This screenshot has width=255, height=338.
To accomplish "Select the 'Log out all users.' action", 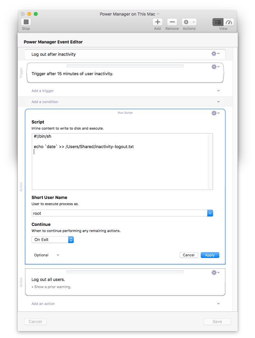I will point(48,280).
